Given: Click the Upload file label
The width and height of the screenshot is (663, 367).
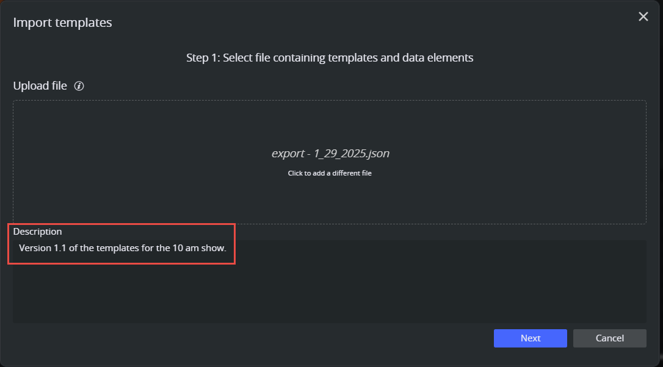Looking at the screenshot, I should [40, 86].
